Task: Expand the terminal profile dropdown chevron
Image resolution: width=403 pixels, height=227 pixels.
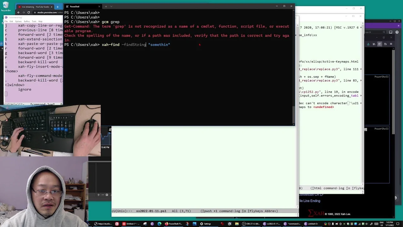Action: point(111,6)
